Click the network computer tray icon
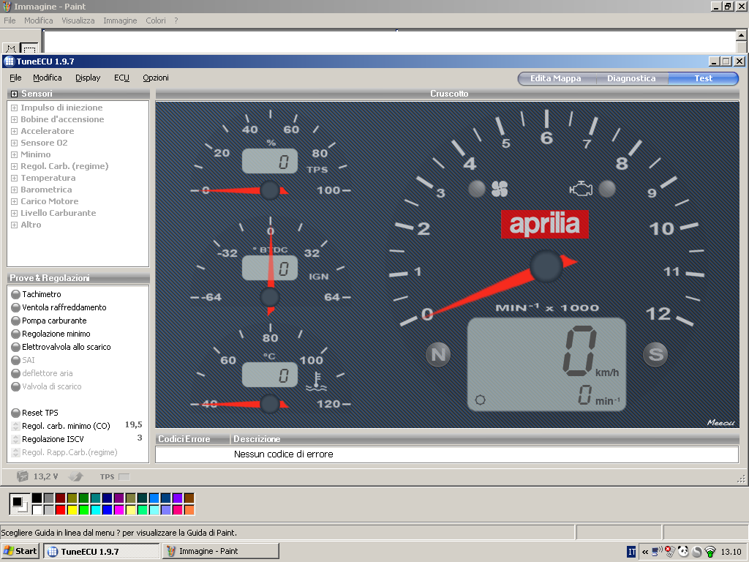 tap(658, 552)
